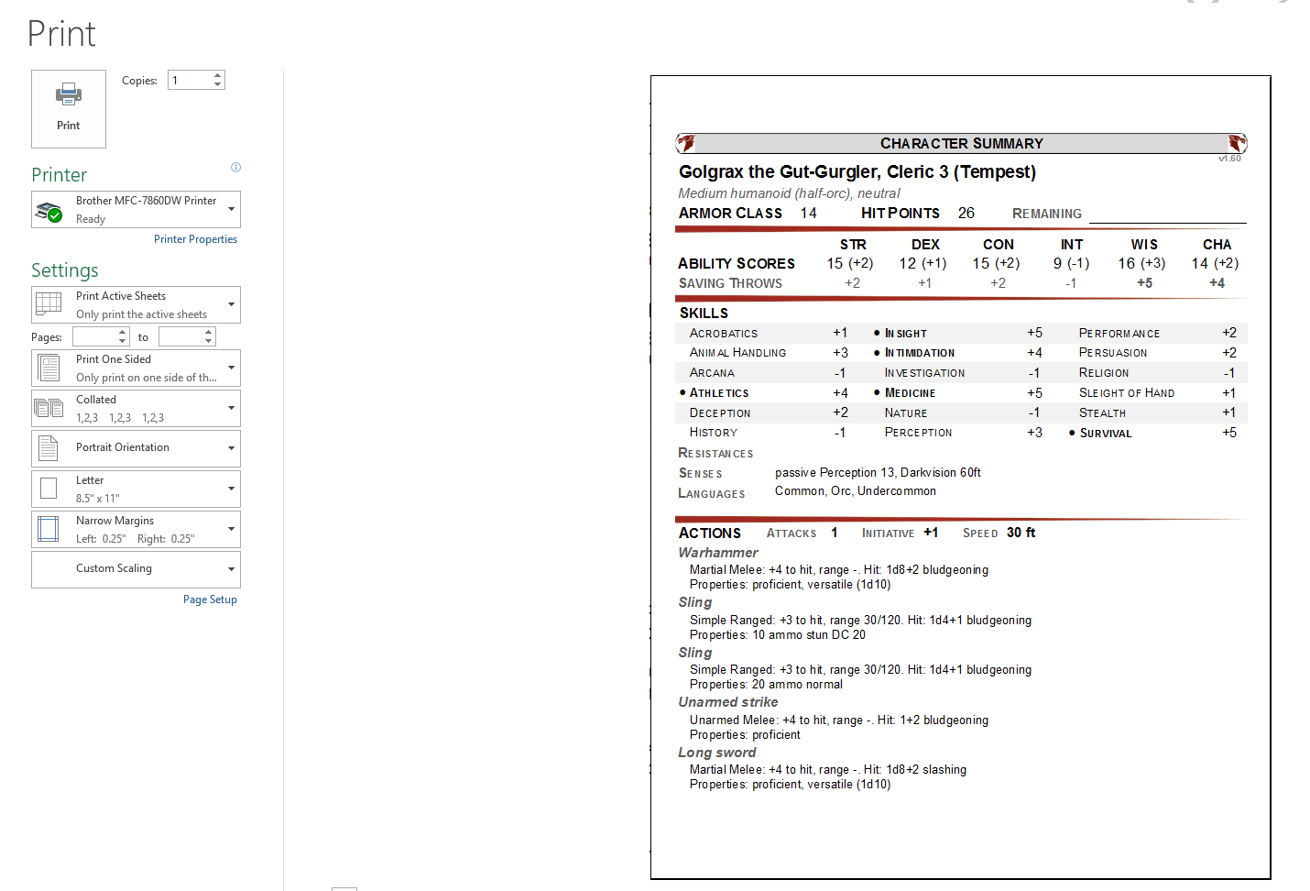1310x891 pixels.
Task: Click the ready printer status icon
Action: (49, 212)
